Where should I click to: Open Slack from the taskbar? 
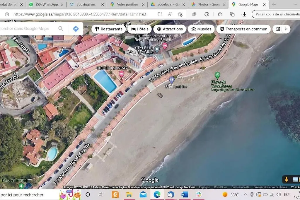pyautogui.click(x=198, y=195)
